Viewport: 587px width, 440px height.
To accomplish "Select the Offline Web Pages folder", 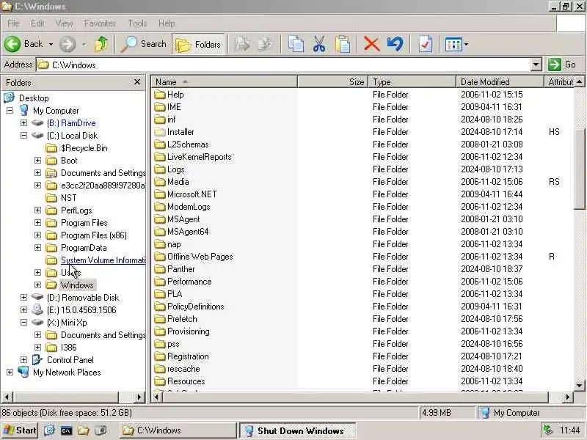I will [200, 257].
